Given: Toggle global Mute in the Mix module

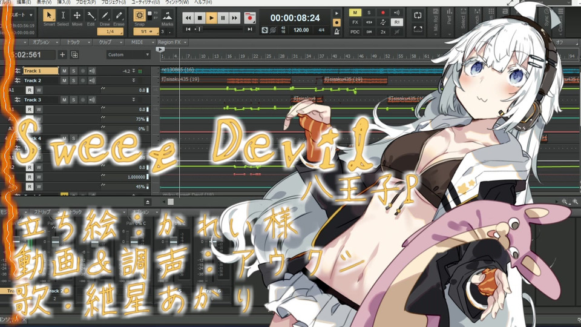Looking at the screenshot, I should click(x=355, y=13).
